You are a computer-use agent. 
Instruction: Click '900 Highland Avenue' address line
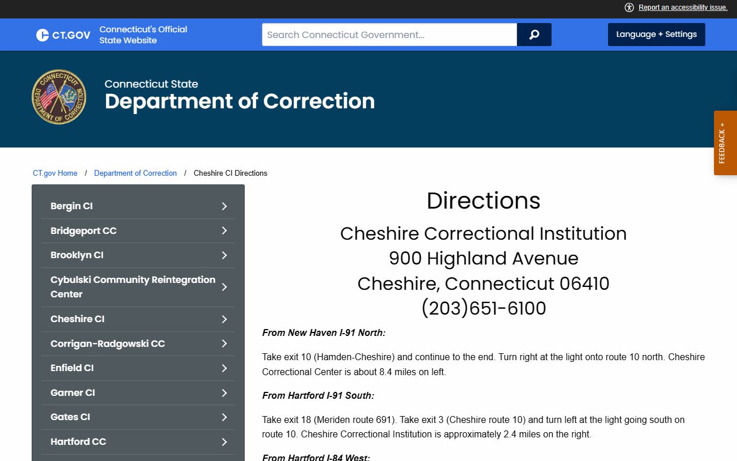click(x=484, y=258)
